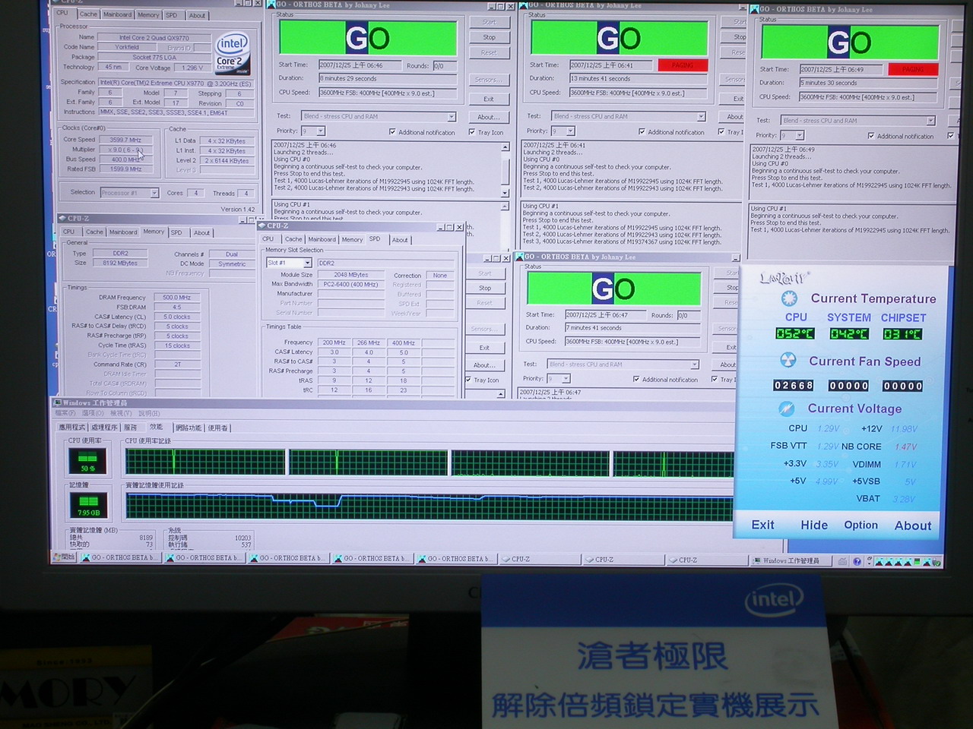This screenshot has width=973, height=729.
Task: Click the CPU usage gauge showing 50 %
Action: [87, 461]
